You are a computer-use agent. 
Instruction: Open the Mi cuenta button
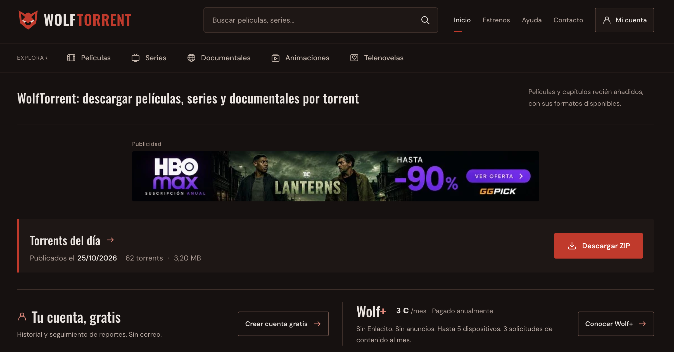(625, 20)
